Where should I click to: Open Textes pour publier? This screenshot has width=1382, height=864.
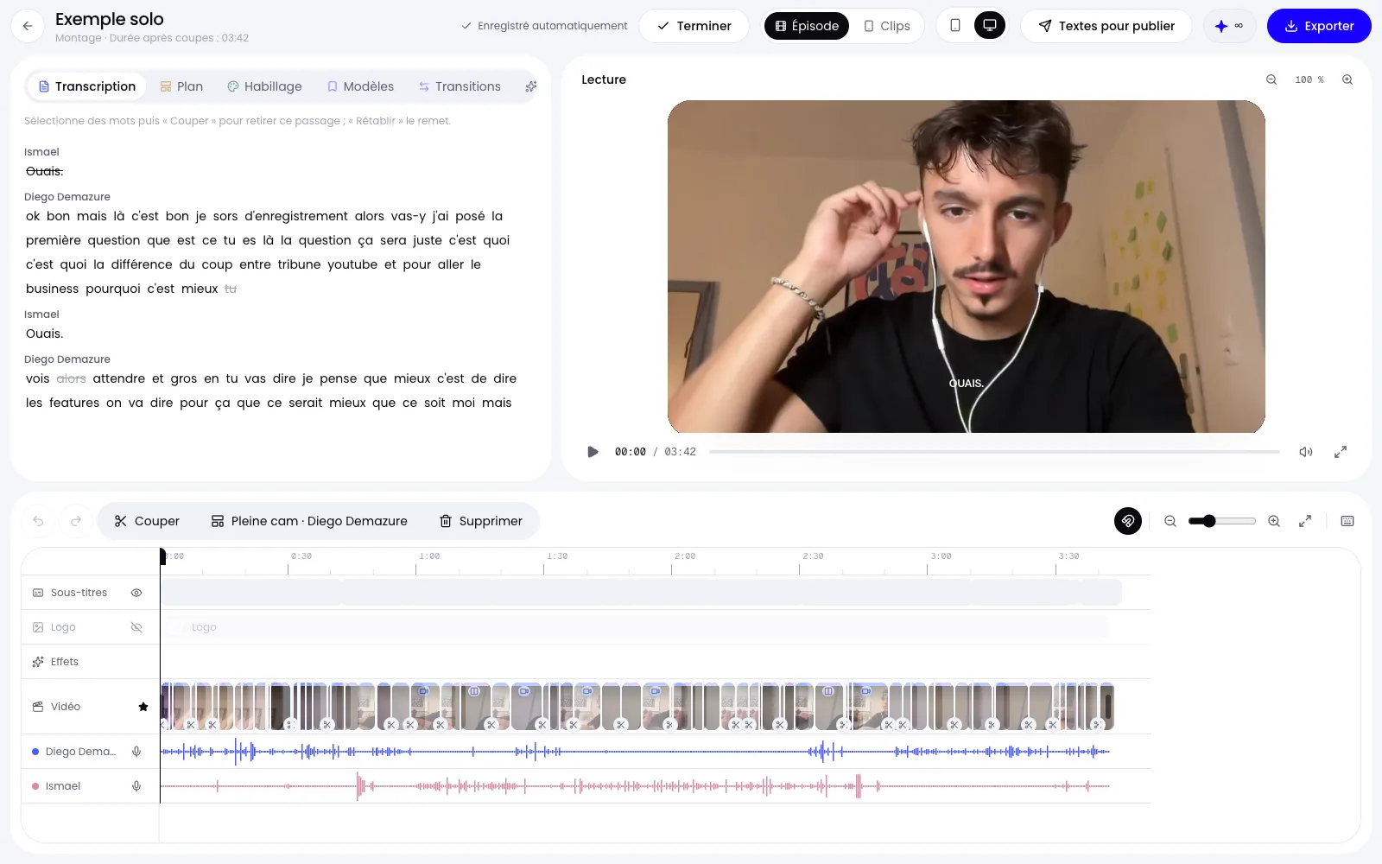(x=1106, y=26)
